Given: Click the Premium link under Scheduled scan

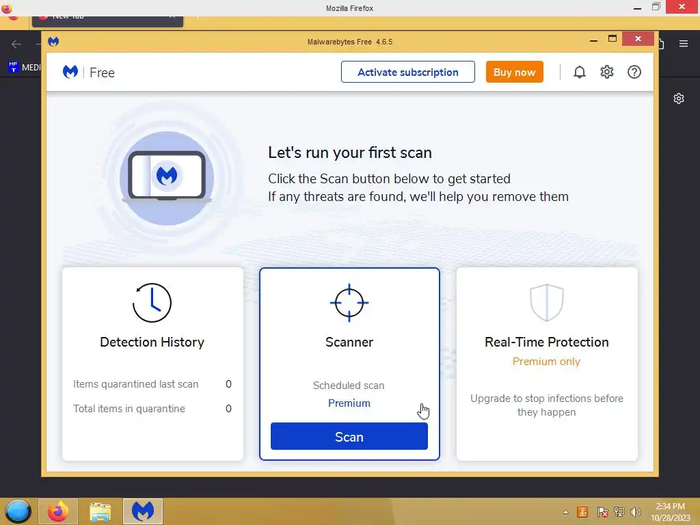Looking at the screenshot, I should 349,403.
